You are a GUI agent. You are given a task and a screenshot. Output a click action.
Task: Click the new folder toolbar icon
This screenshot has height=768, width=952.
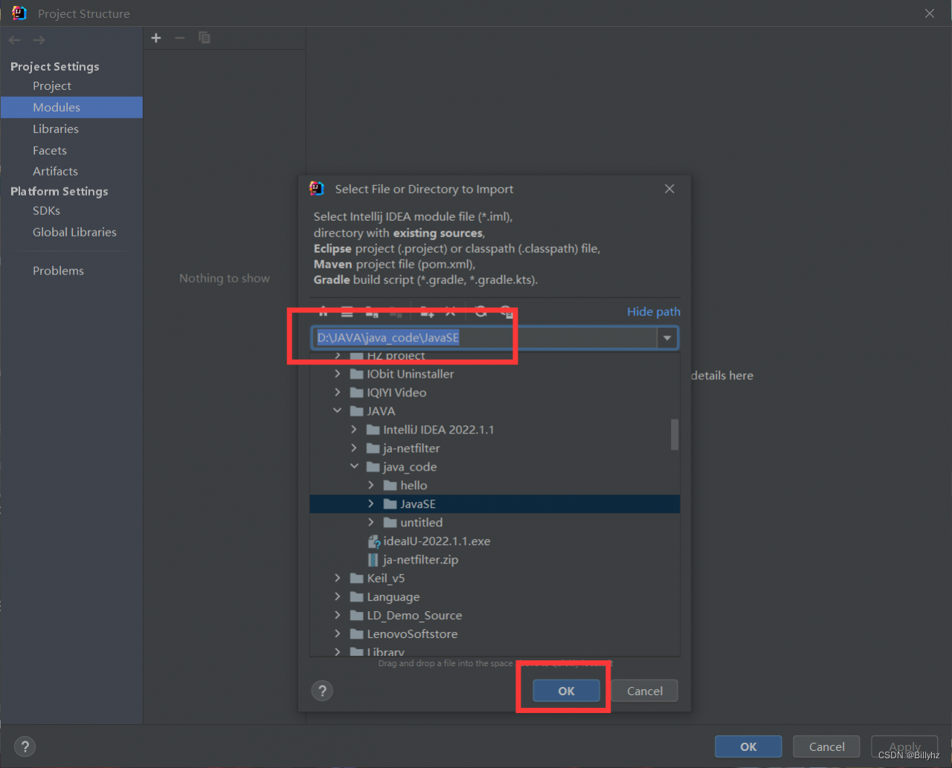coord(427,312)
